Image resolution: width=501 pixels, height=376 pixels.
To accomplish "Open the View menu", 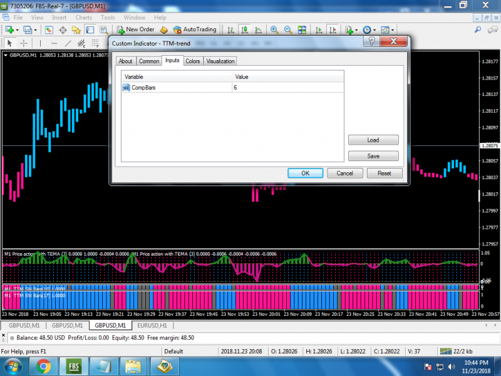I will pos(37,18).
